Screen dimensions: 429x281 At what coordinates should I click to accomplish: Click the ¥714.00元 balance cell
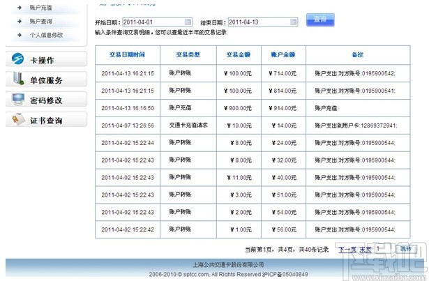pos(283,73)
